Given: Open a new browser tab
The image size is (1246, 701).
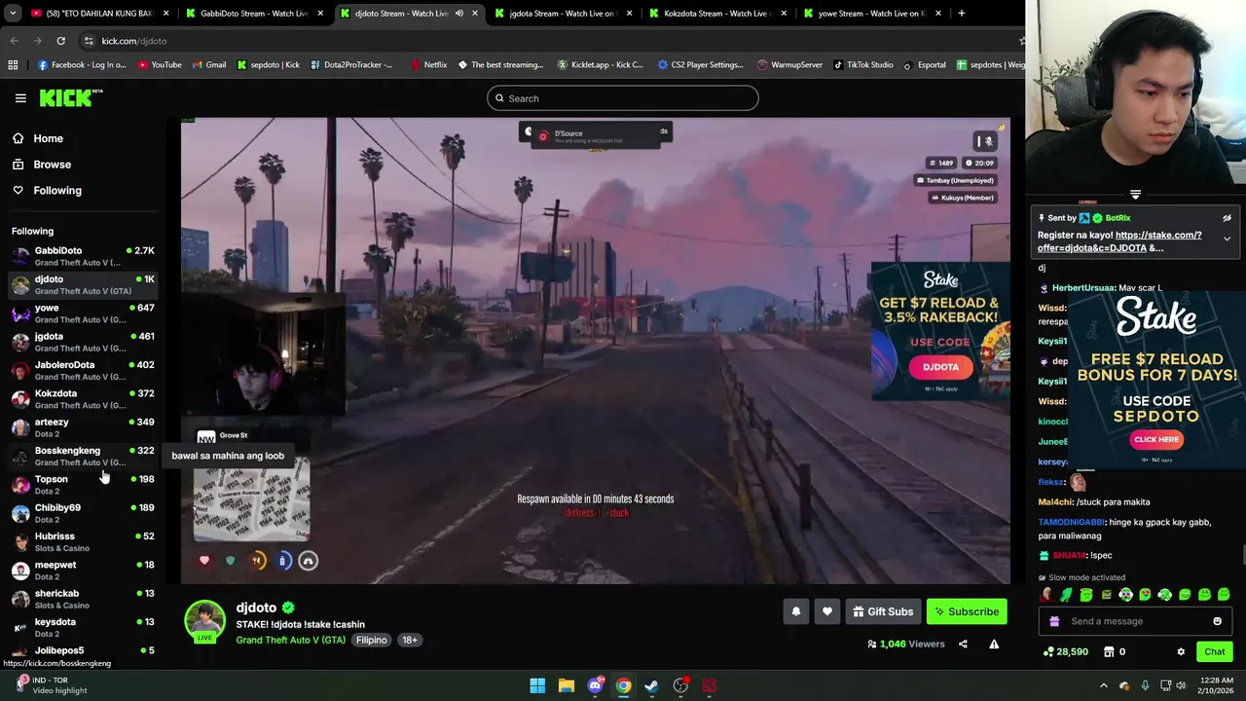Looking at the screenshot, I should click(x=962, y=14).
